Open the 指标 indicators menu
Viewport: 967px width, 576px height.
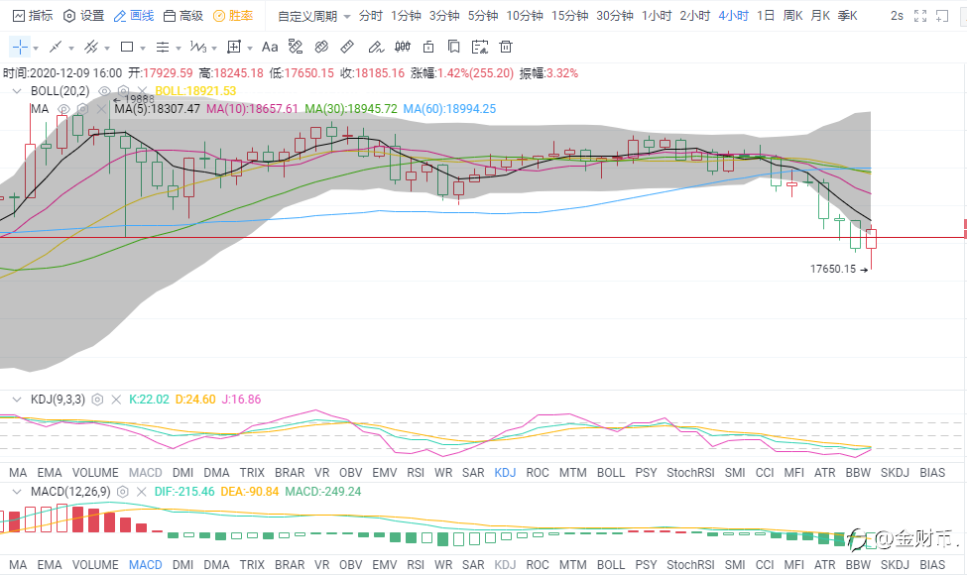[x=33, y=16]
